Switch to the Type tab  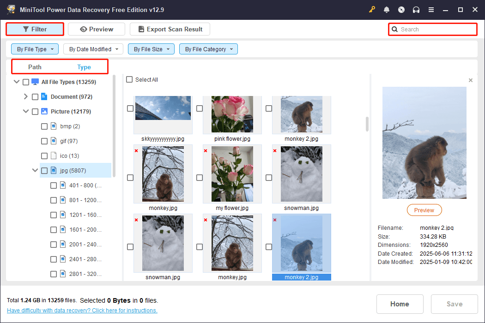[84, 67]
